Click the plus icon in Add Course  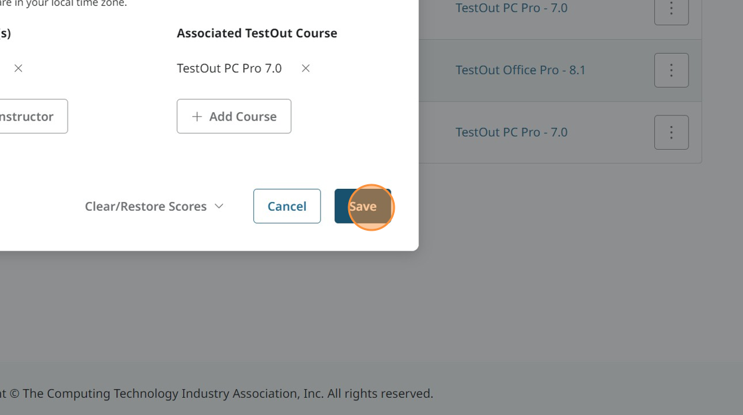[x=196, y=117]
